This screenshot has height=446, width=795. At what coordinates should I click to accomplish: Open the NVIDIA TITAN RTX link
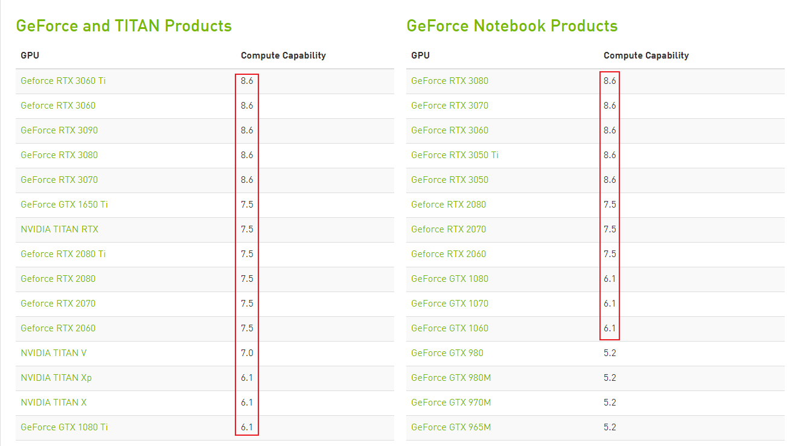[x=60, y=229]
